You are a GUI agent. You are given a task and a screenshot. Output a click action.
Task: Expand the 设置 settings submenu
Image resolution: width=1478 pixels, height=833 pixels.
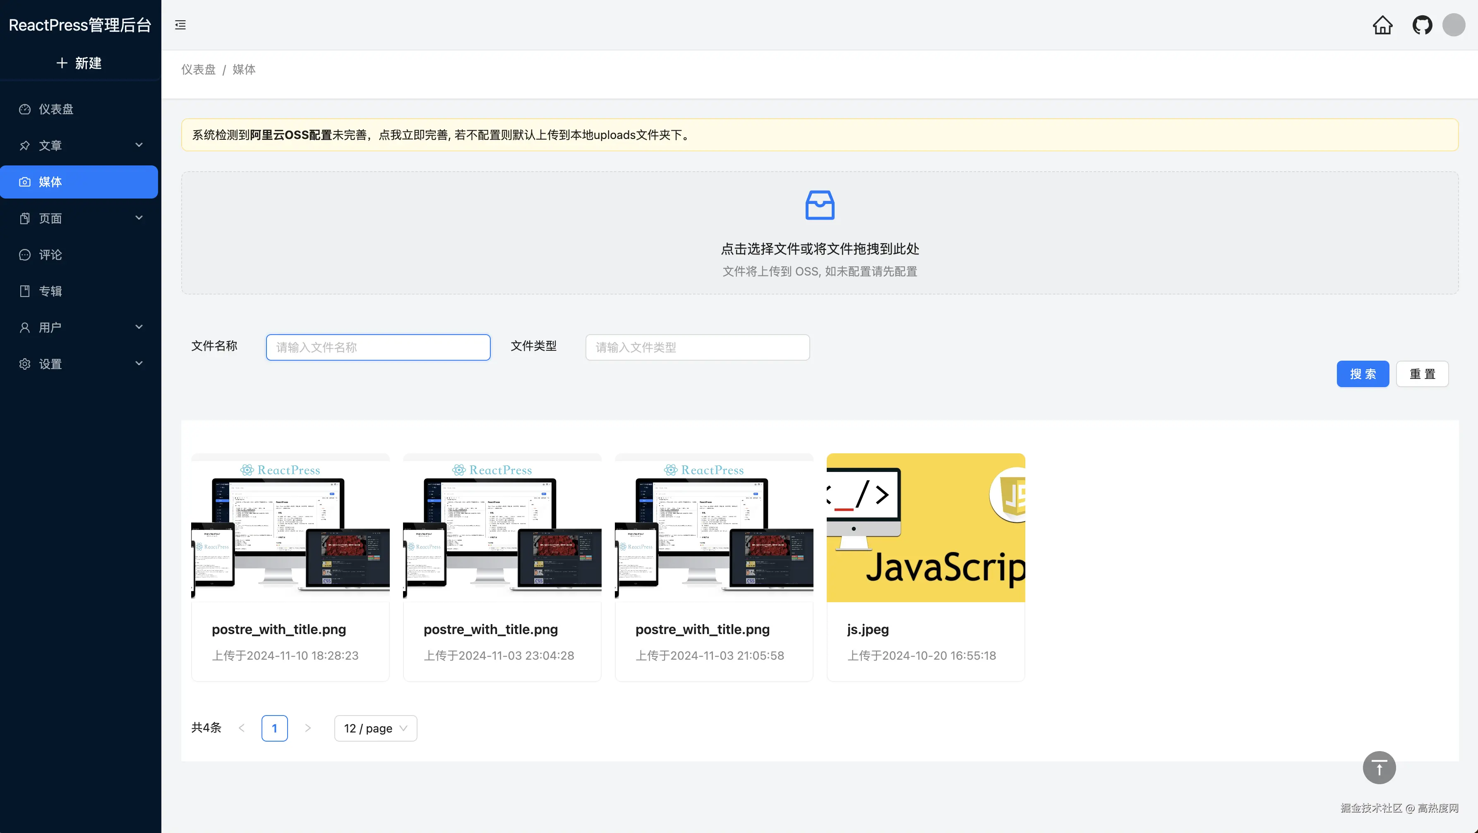pyautogui.click(x=138, y=364)
